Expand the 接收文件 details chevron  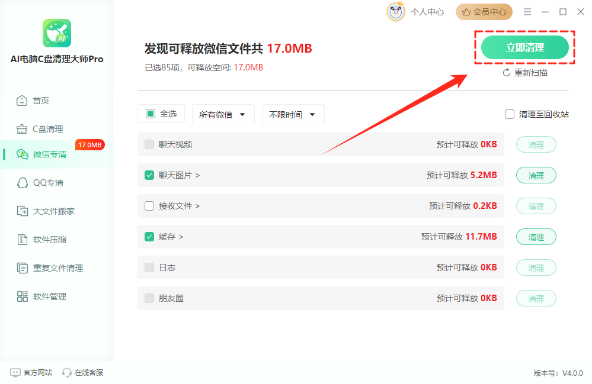pyautogui.click(x=197, y=206)
